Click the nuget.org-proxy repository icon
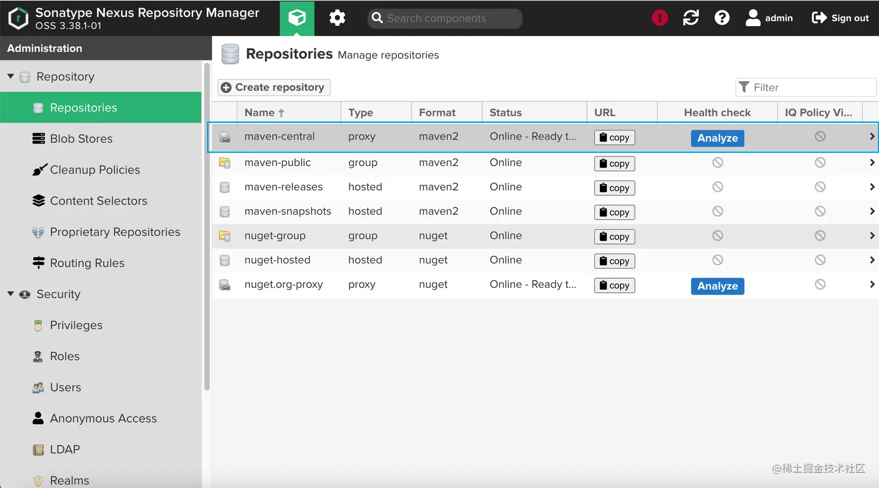879x488 pixels. [224, 285]
